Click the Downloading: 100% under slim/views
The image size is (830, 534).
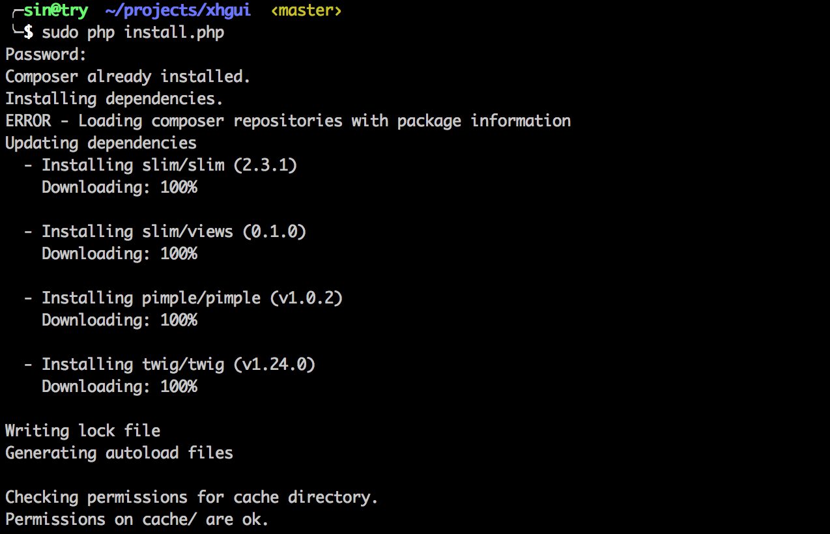(119, 254)
